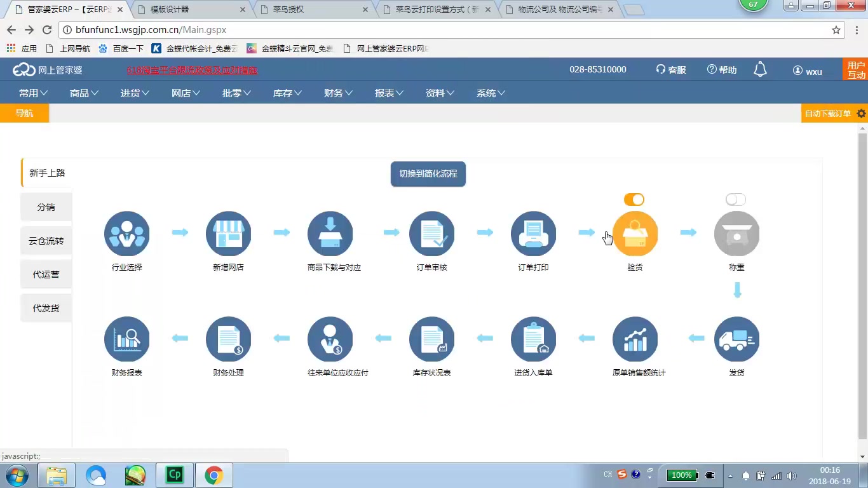Viewport: 868px width, 488px height.
Task: Click the 自动下载订单 gear icon
Action: [x=861, y=114]
